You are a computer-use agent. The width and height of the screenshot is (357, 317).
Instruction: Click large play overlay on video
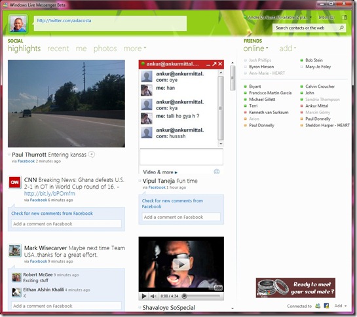pos(181,265)
